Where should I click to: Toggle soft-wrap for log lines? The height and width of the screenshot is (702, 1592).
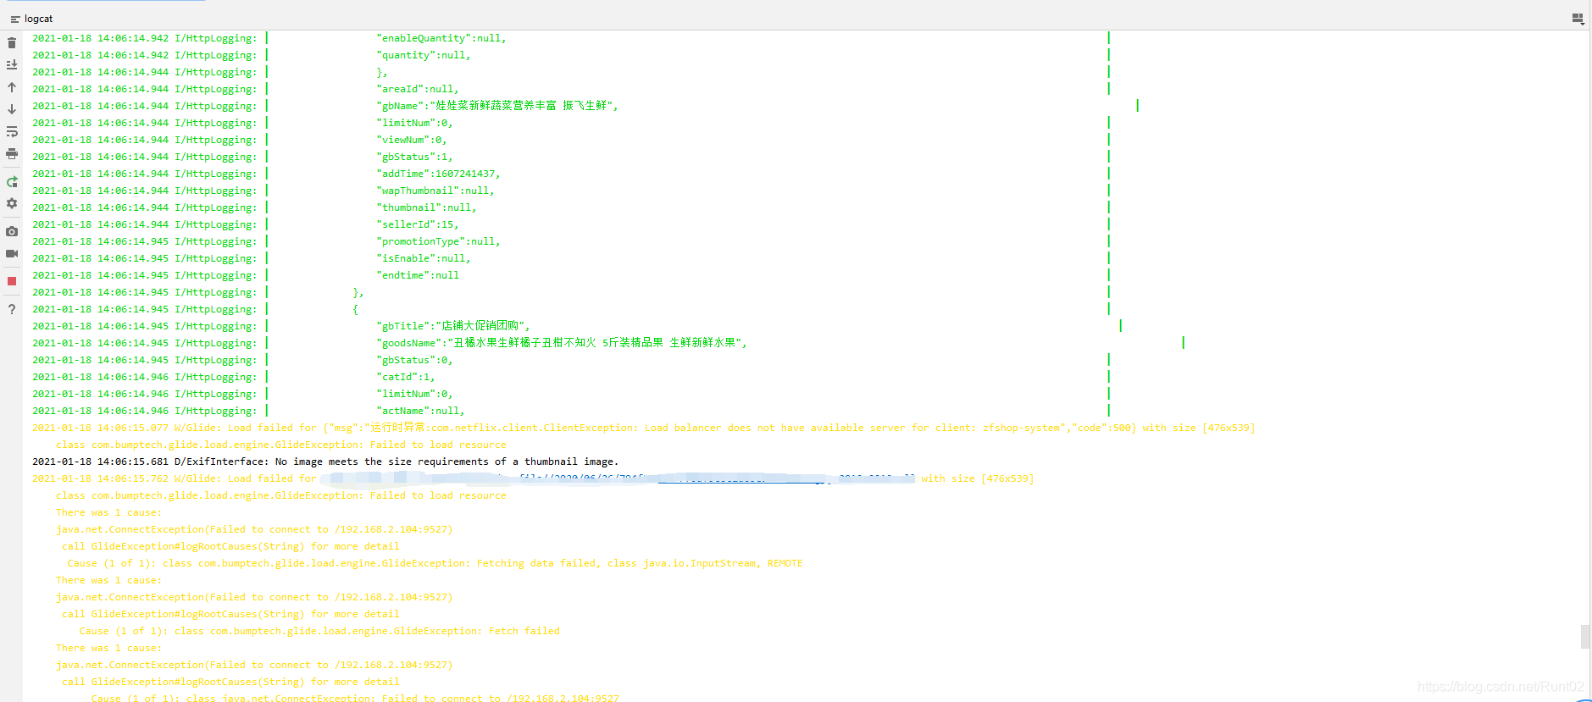[12, 132]
